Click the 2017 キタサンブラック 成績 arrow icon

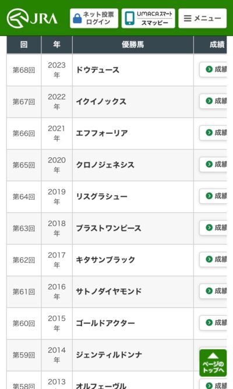209,259
